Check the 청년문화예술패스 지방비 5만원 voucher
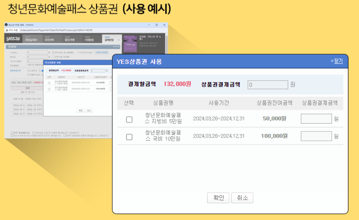Screen dimensions: 359x220 [129, 119]
